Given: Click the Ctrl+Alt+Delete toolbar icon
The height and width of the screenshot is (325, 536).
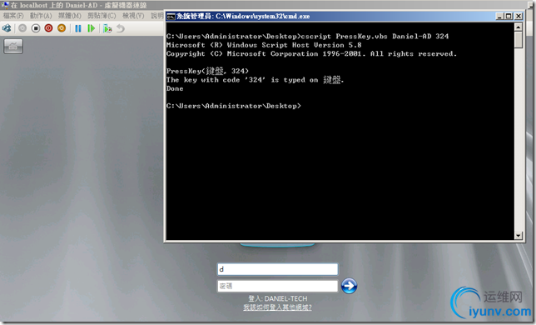Looking at the screenshot, I should tap(7, 28).
